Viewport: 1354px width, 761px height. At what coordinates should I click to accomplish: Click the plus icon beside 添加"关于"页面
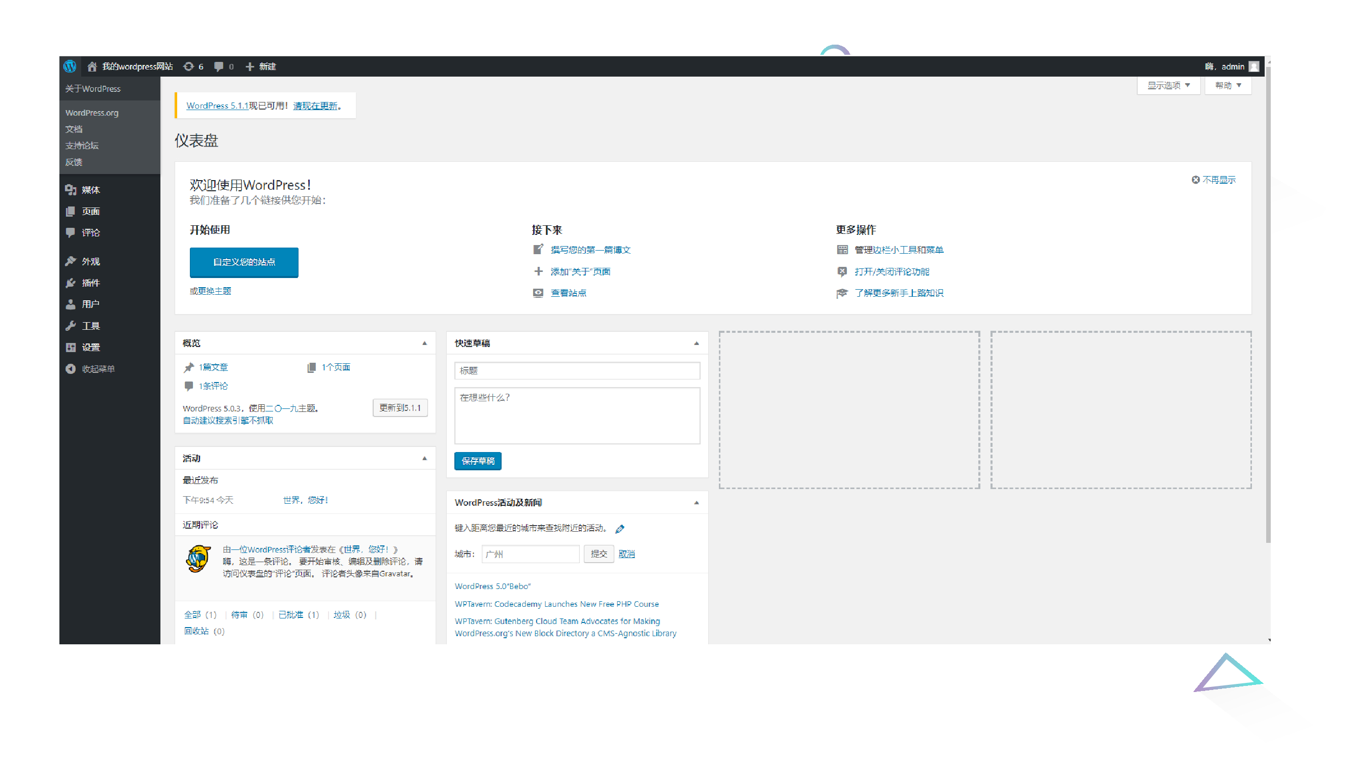pos(538,271)
